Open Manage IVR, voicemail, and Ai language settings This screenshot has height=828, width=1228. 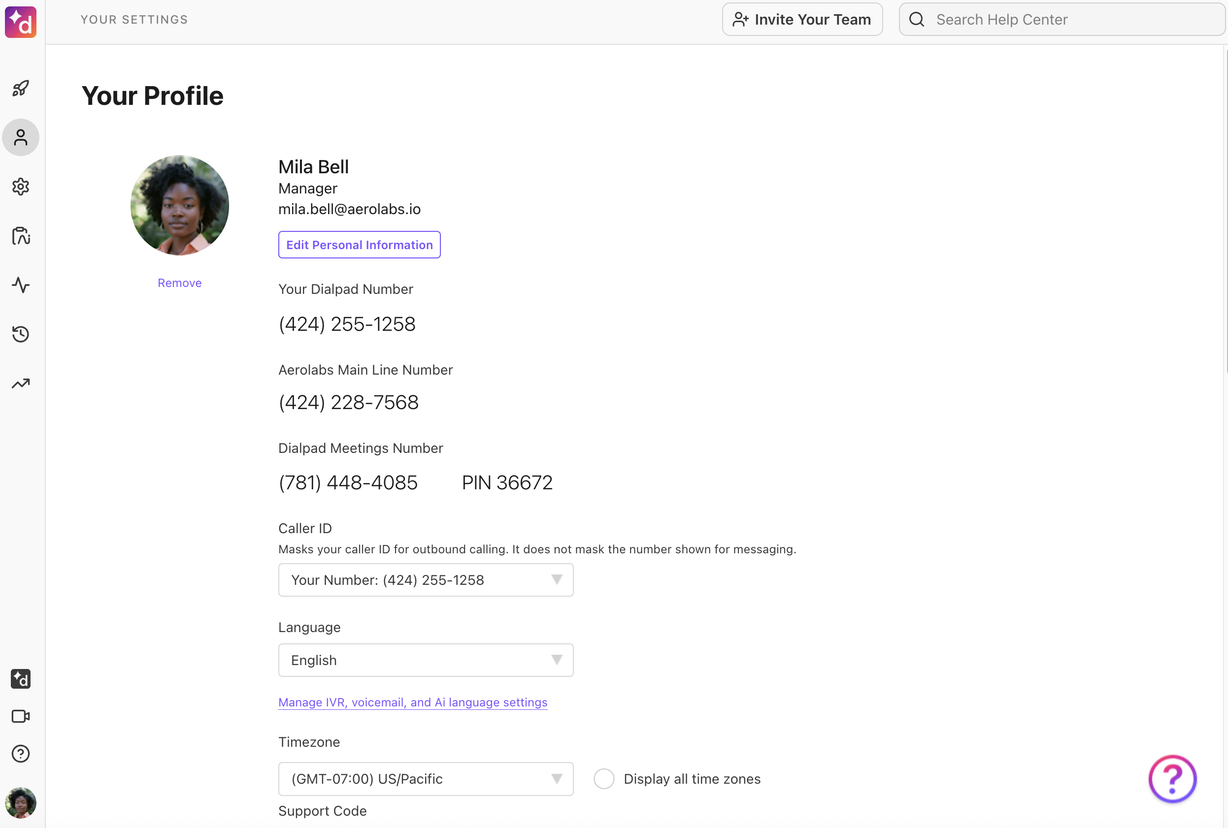(413, 702)
